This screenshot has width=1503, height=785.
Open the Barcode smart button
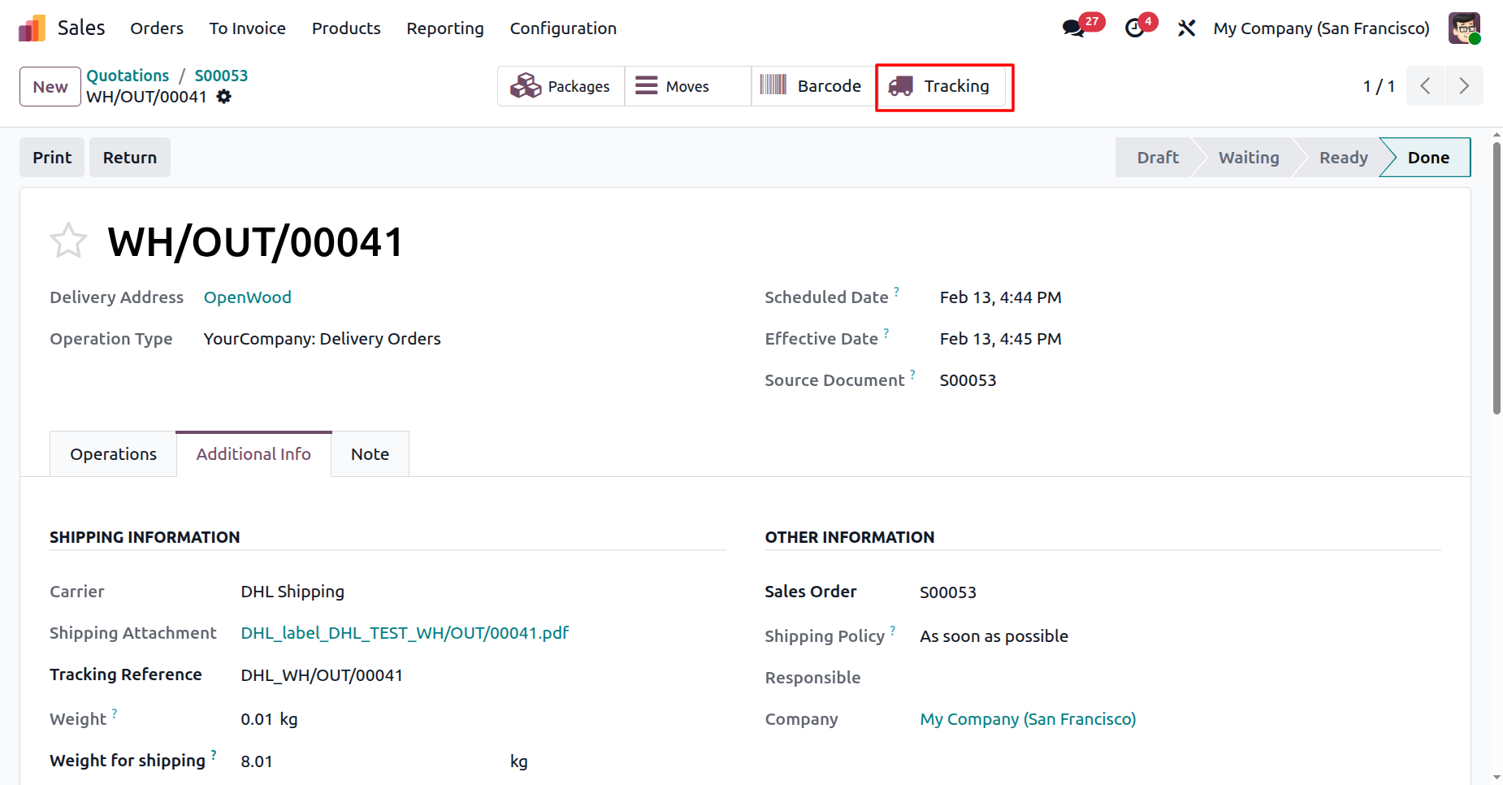(x=812, y=86)
